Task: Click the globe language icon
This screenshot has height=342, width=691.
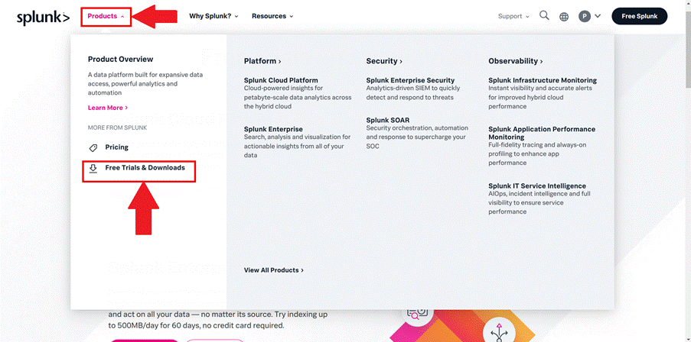Action: (564, 16)
